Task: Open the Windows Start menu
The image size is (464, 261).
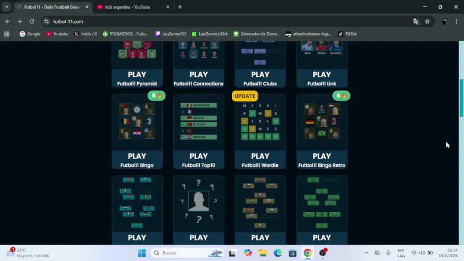Action: [x=142, y=253]
